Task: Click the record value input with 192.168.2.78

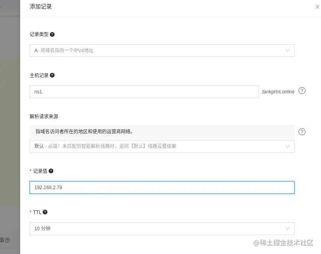Action: point(162,187)
